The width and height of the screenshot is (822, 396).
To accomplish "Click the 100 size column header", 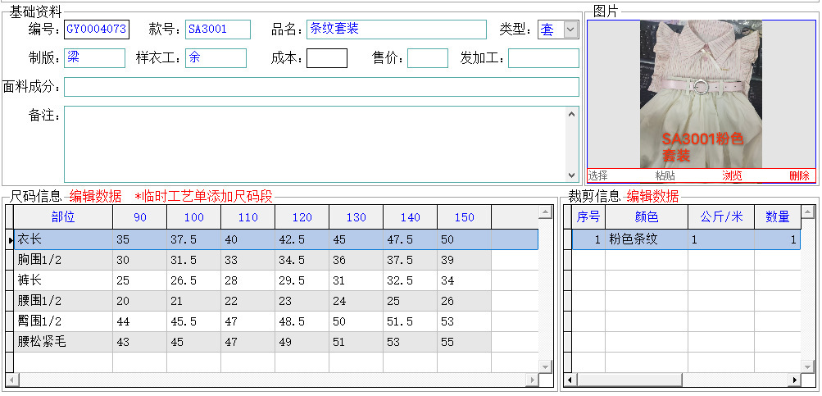I will tap(193, 217).
